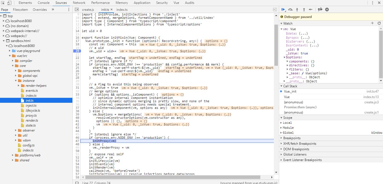The image size is (383, 184).
Task: Expand the Local scope
Action: coord(287,123)
